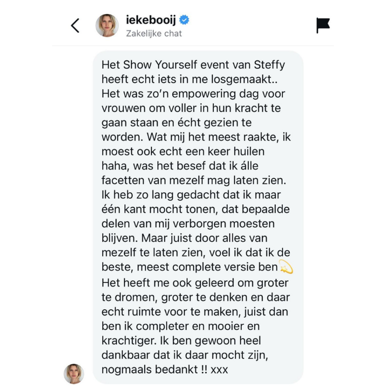Click the blue verified badge

(x=185, y=20)
